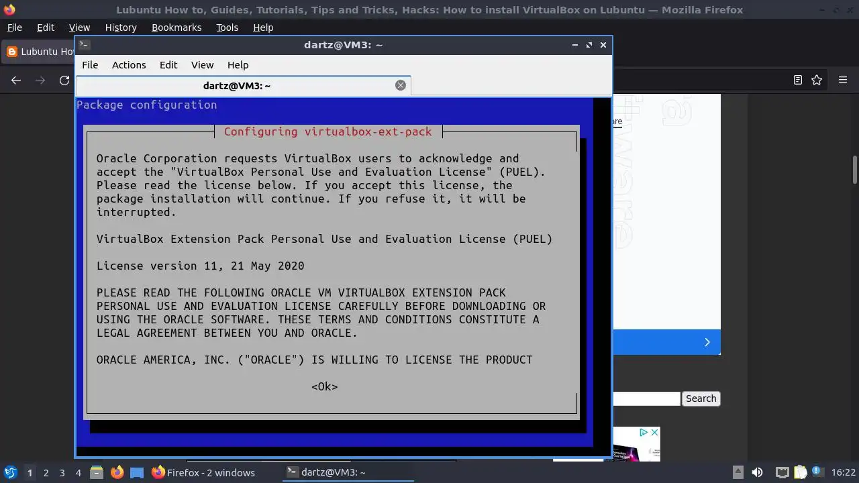Open Firefox History menu
859x483 pixels.
point(121,28)
